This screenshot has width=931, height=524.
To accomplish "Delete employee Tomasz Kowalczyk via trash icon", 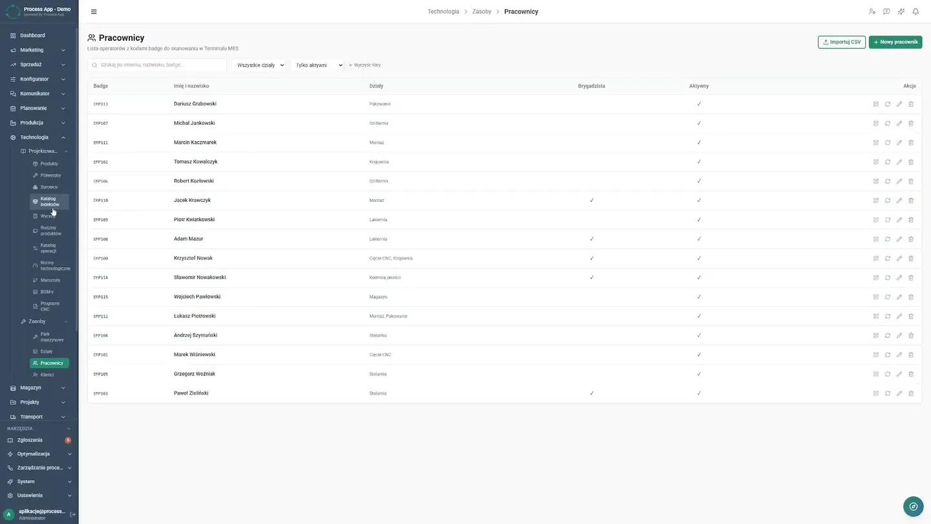I will tap(911, 162).
